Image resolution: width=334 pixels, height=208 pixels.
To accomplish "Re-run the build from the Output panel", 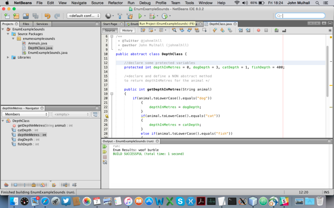I will (x=105, y=146).
